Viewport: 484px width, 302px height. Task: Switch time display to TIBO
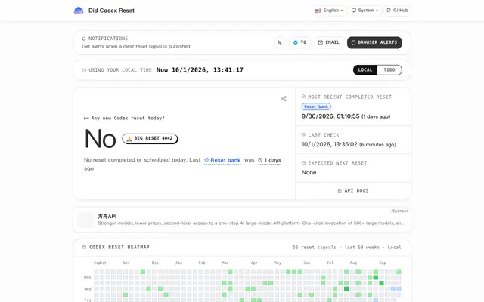pos(389,70)
